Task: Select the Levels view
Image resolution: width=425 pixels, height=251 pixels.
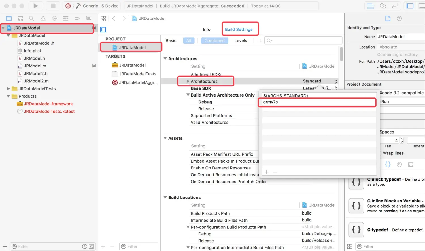Action: [241, 40]
